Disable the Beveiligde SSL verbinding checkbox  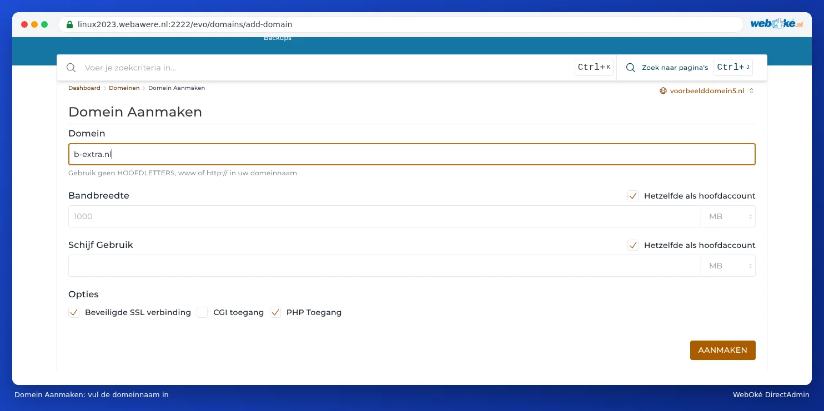pos(74,312)
